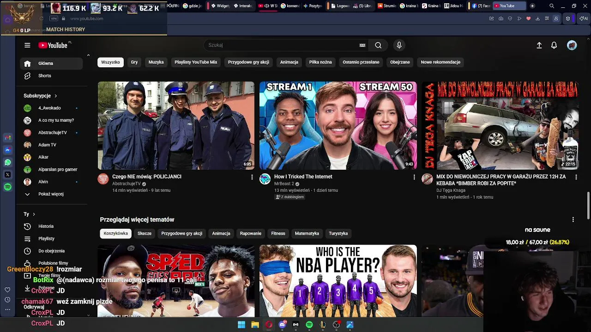The image size is (591, 332).
Task: Open Opera AI assistant button
Action: click(584, 18)
